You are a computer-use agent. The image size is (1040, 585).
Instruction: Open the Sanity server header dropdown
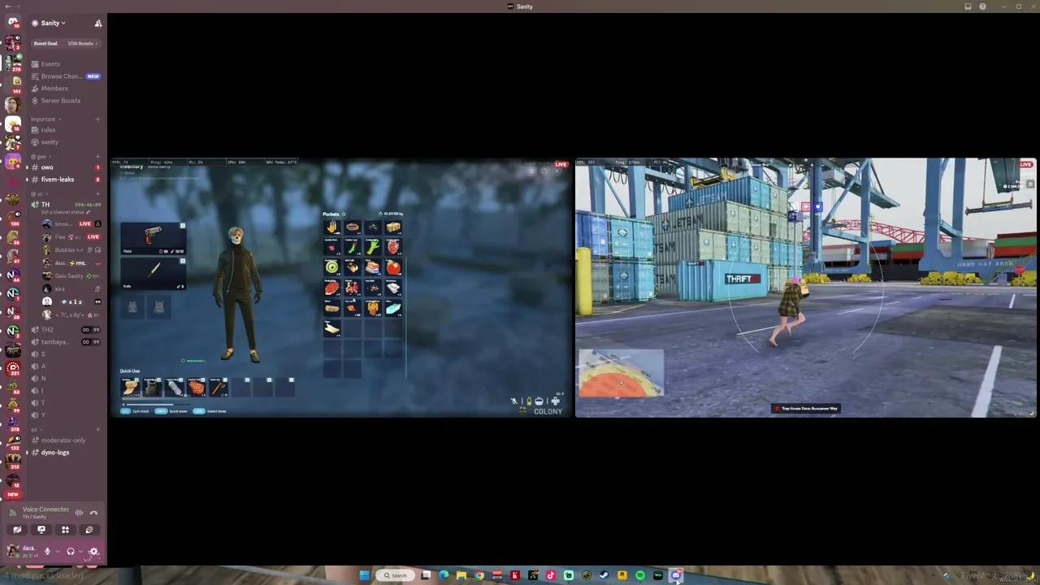[53, 23]
